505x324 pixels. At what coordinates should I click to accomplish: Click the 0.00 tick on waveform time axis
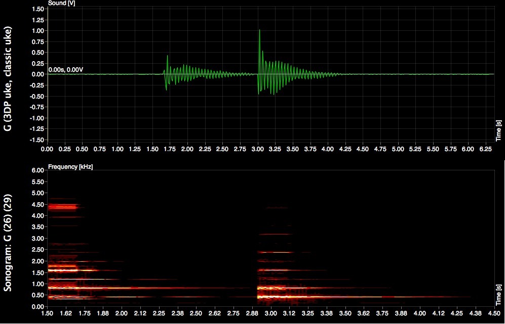(x=47, y=150)
